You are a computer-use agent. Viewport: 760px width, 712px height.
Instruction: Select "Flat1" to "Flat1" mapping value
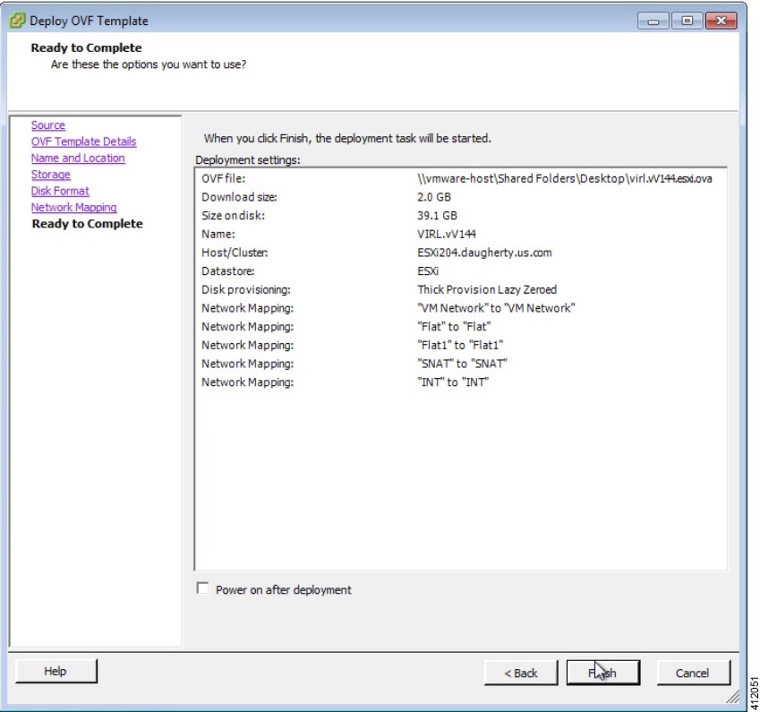coord(460,345)
